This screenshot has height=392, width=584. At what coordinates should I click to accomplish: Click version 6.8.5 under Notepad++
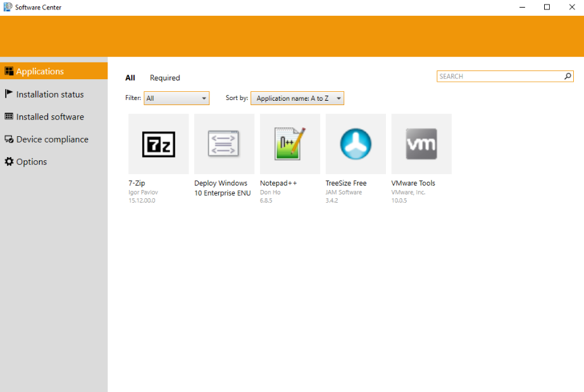click(x=266, y=201)
